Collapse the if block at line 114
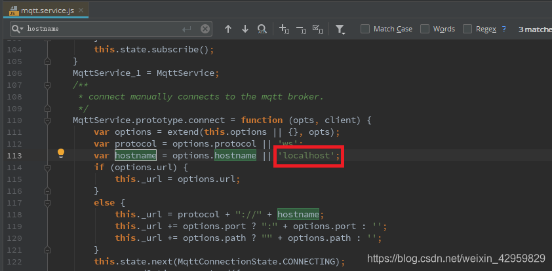Image resolution: width=552 pixels, height=271 pixels. 47,168
